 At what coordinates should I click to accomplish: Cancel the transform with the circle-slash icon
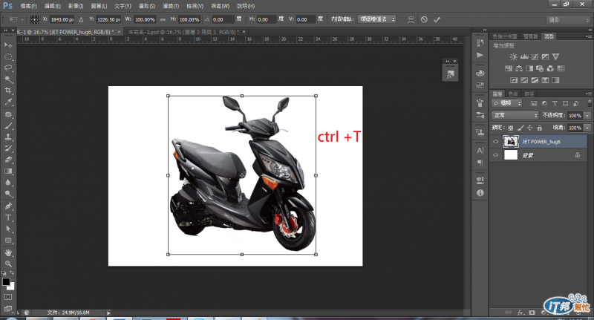(x=424, y=20)
